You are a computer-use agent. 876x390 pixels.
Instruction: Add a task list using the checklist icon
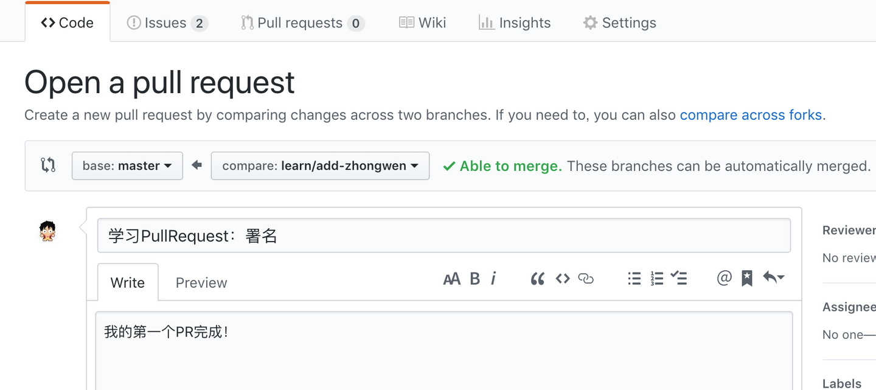click(680, 278)
